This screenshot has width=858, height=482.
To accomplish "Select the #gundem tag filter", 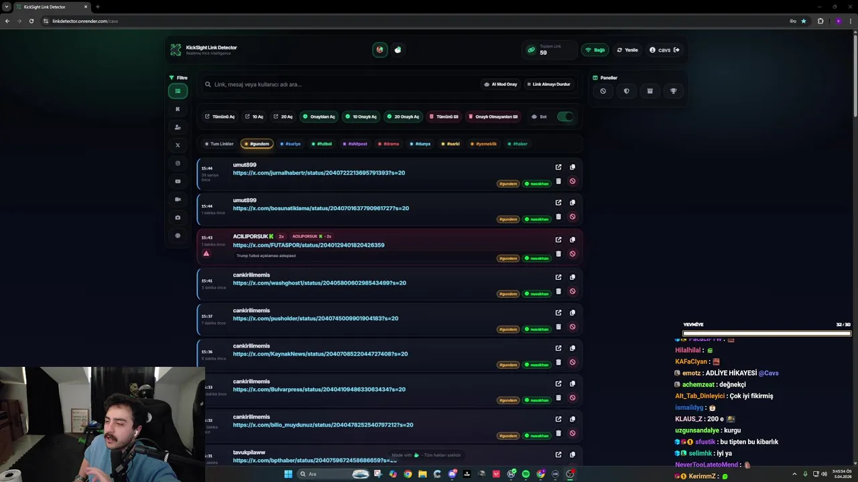I will 257,144.
